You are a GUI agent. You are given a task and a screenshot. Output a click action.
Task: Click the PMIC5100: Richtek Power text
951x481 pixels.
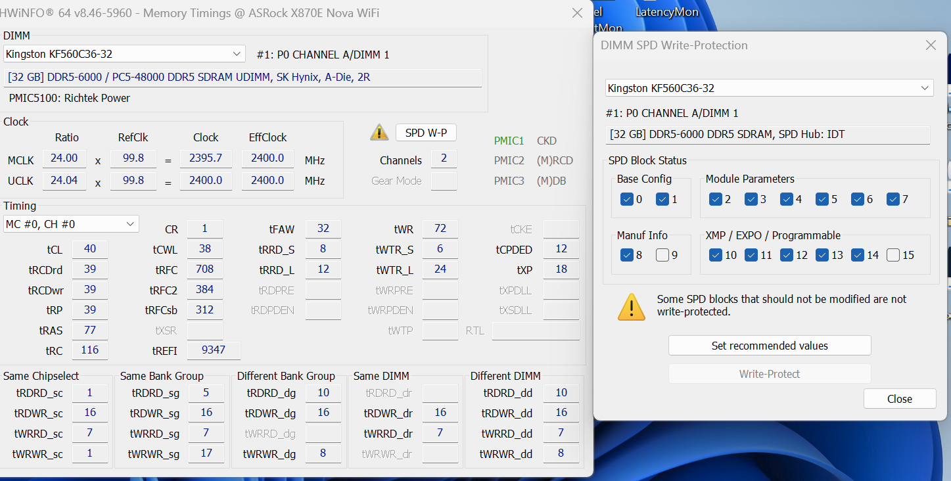point(70,98)
